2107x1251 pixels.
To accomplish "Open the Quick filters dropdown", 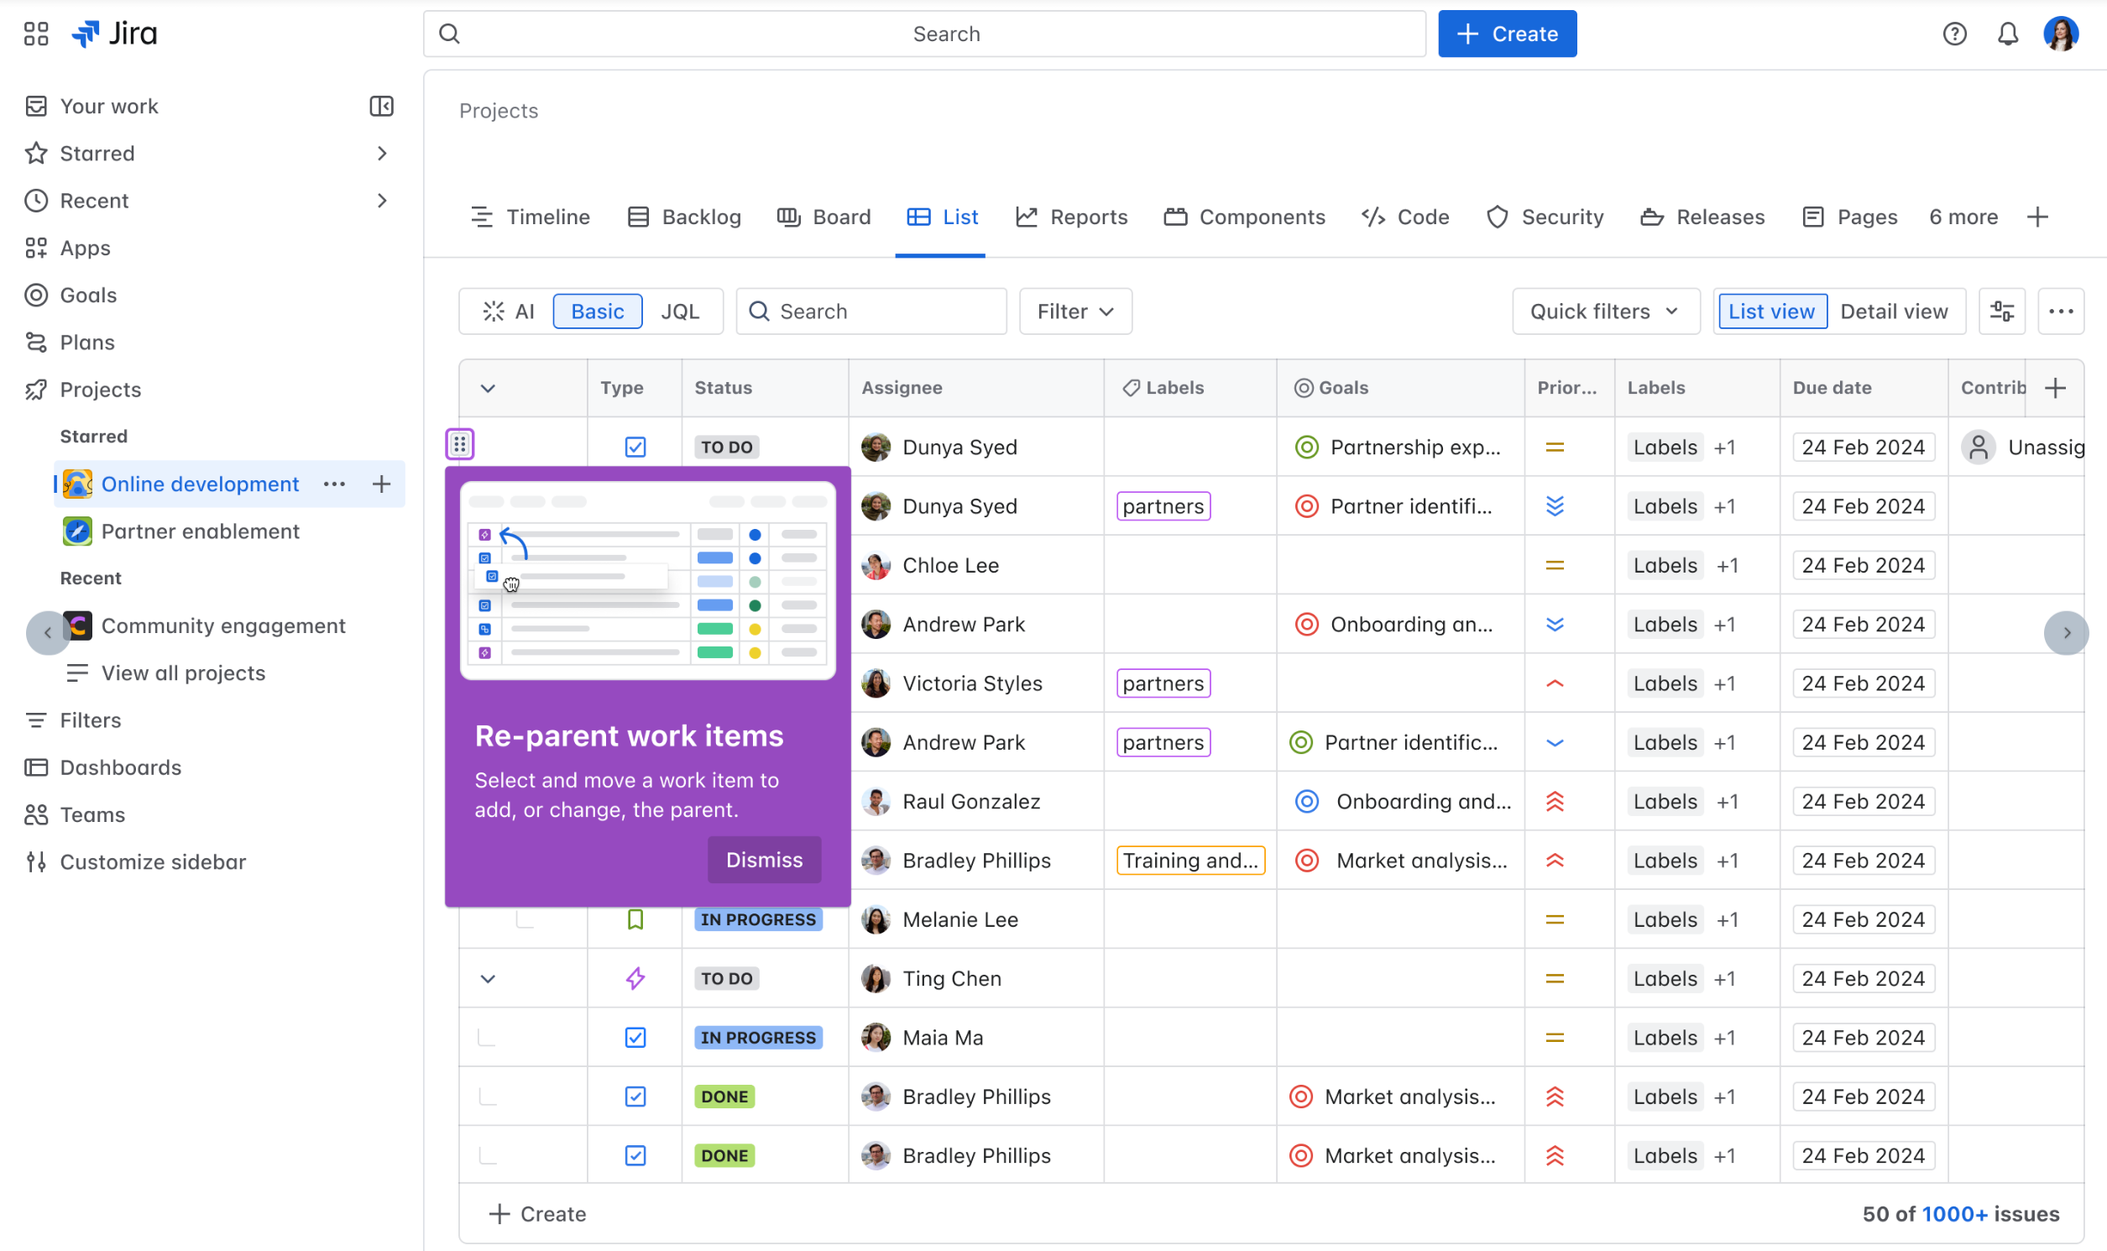I will click(x=1604, y=311).
